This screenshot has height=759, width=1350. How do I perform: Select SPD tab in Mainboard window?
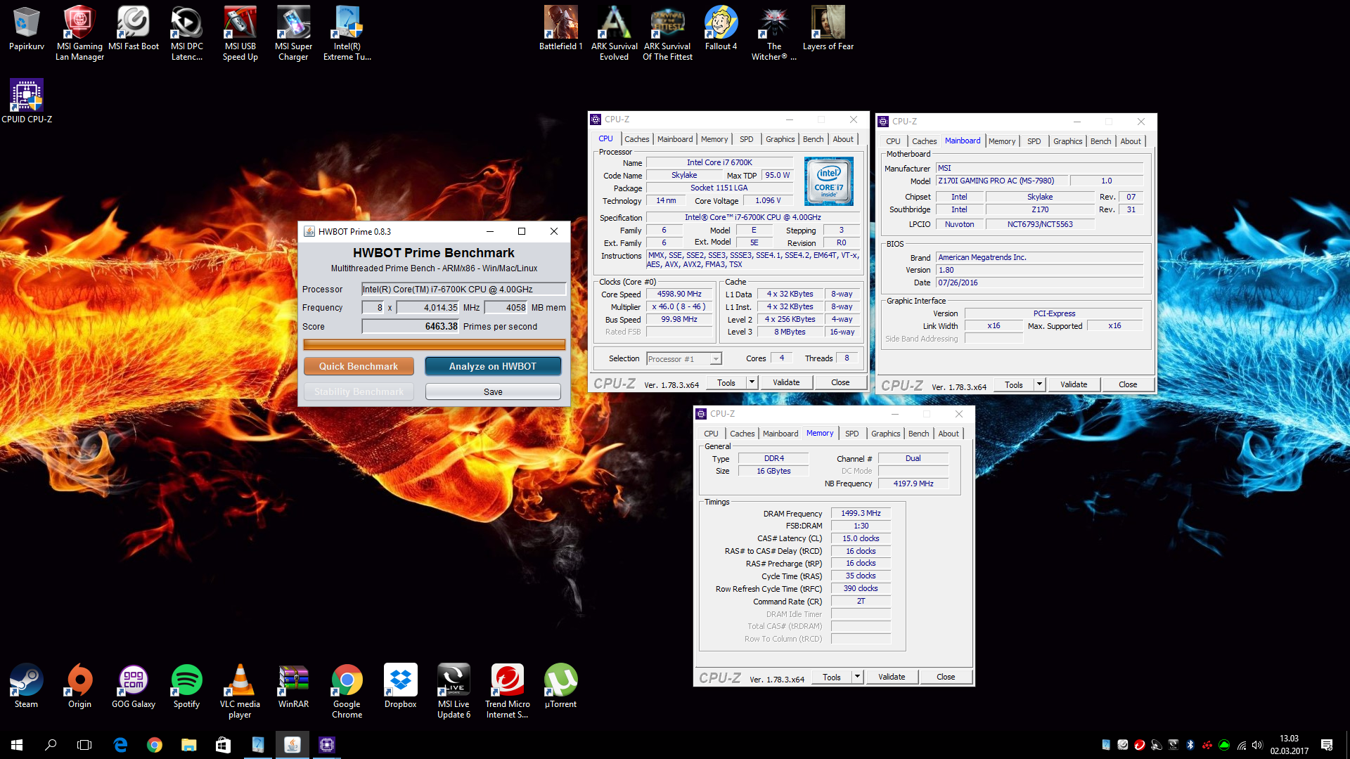point(1034,141)
